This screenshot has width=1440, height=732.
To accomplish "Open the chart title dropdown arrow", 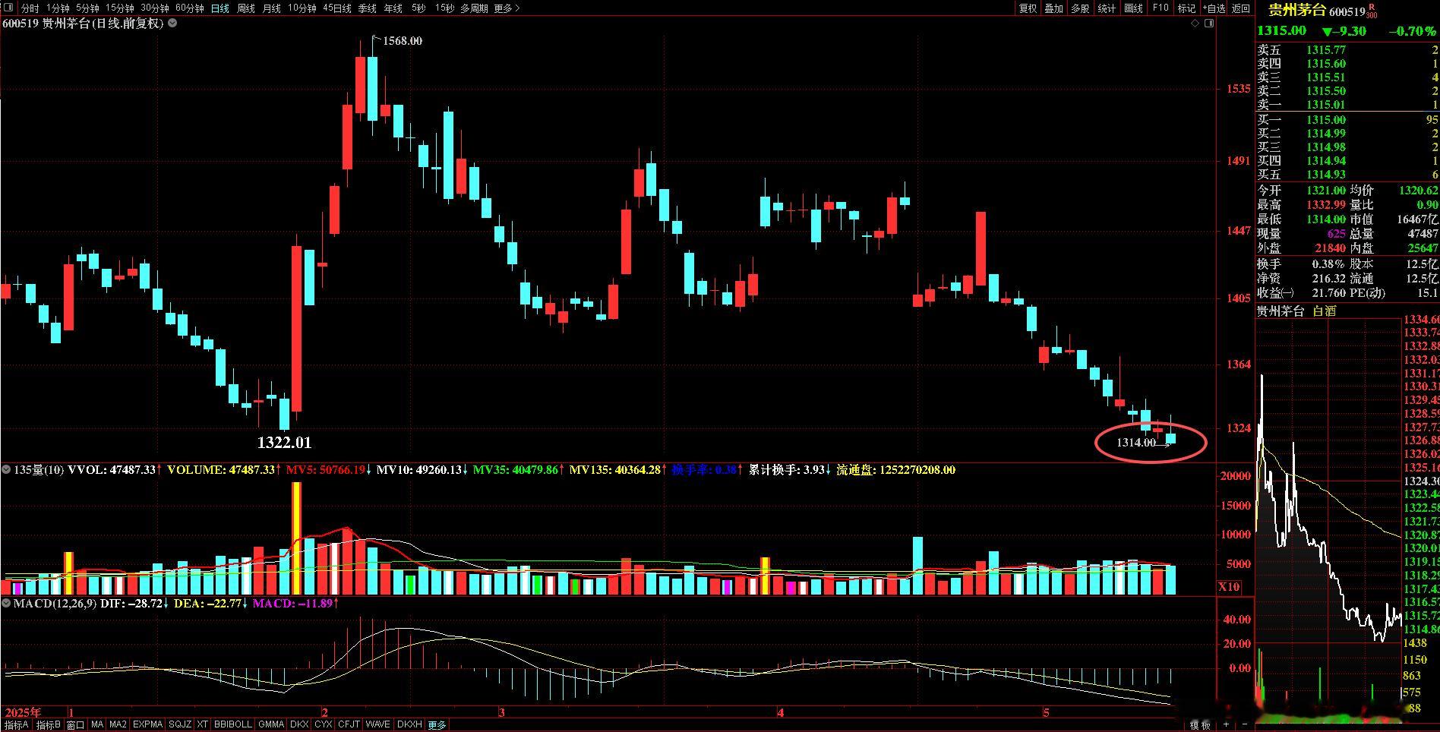I will pos(172,24).
